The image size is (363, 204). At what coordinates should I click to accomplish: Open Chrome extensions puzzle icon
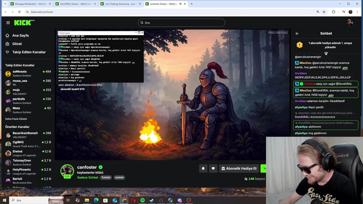click(x=334, y=12)
